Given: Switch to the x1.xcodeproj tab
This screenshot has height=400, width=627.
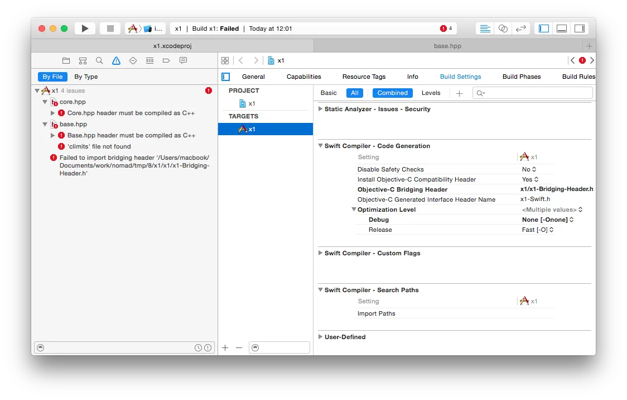Looking at the screenshot, I should 172,46.
